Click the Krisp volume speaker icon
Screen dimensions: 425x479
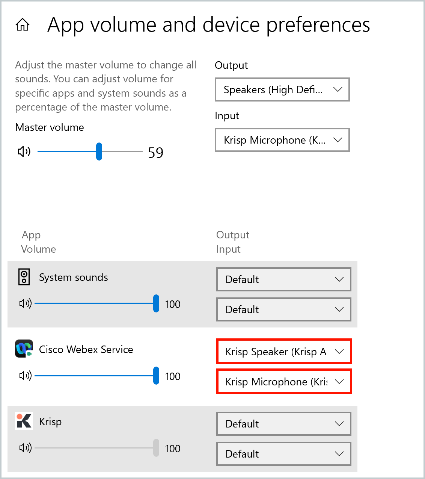tap(26, 448)
